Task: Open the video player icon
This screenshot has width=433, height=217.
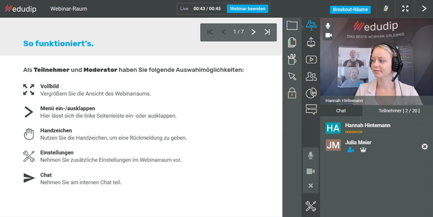Action: click(311, 59)
